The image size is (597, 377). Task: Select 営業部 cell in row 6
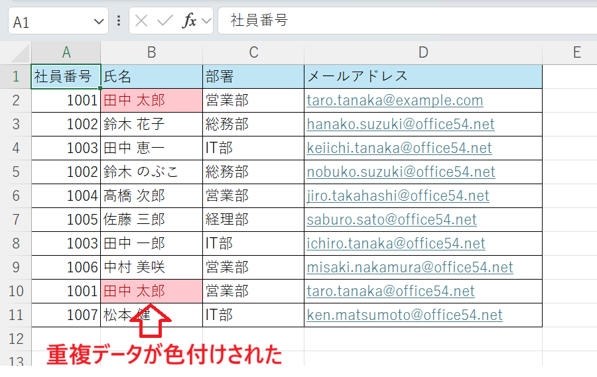tap(253, 195)
